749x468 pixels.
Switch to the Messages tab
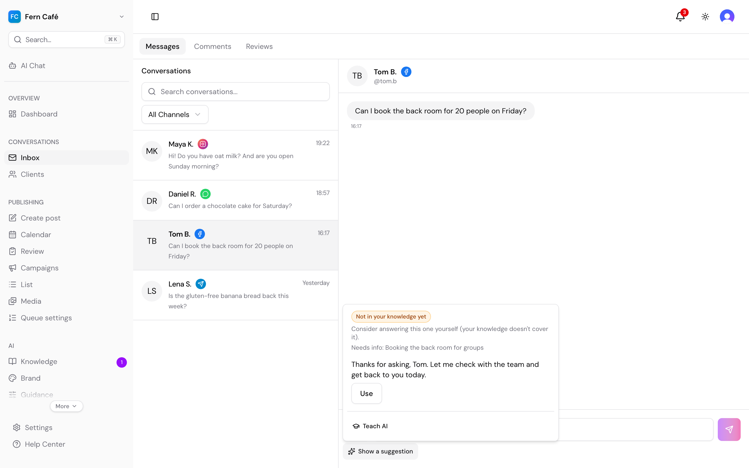163,47
